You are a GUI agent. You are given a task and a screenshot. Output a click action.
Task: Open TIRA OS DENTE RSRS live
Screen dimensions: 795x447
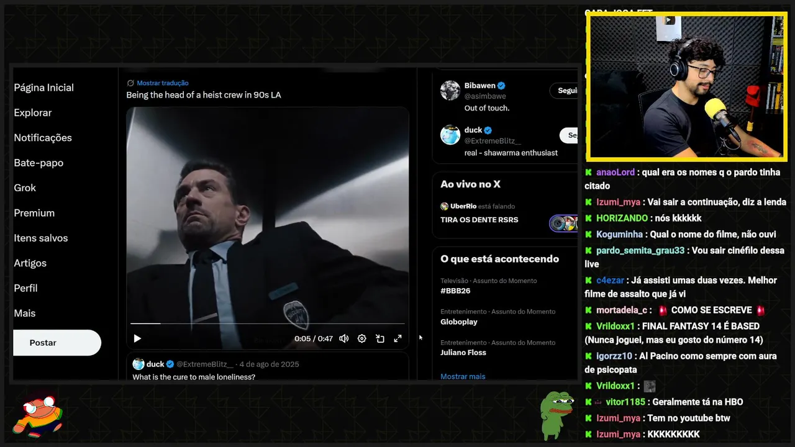pyautogui.click(x=479, y=220)
